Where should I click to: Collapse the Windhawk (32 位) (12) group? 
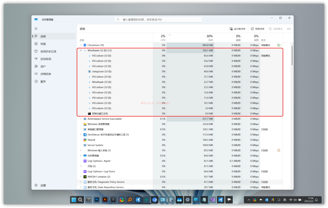pos(81,50)
